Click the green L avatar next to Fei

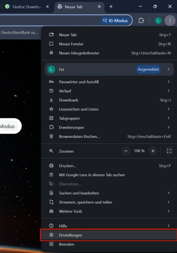coord(51,70)
